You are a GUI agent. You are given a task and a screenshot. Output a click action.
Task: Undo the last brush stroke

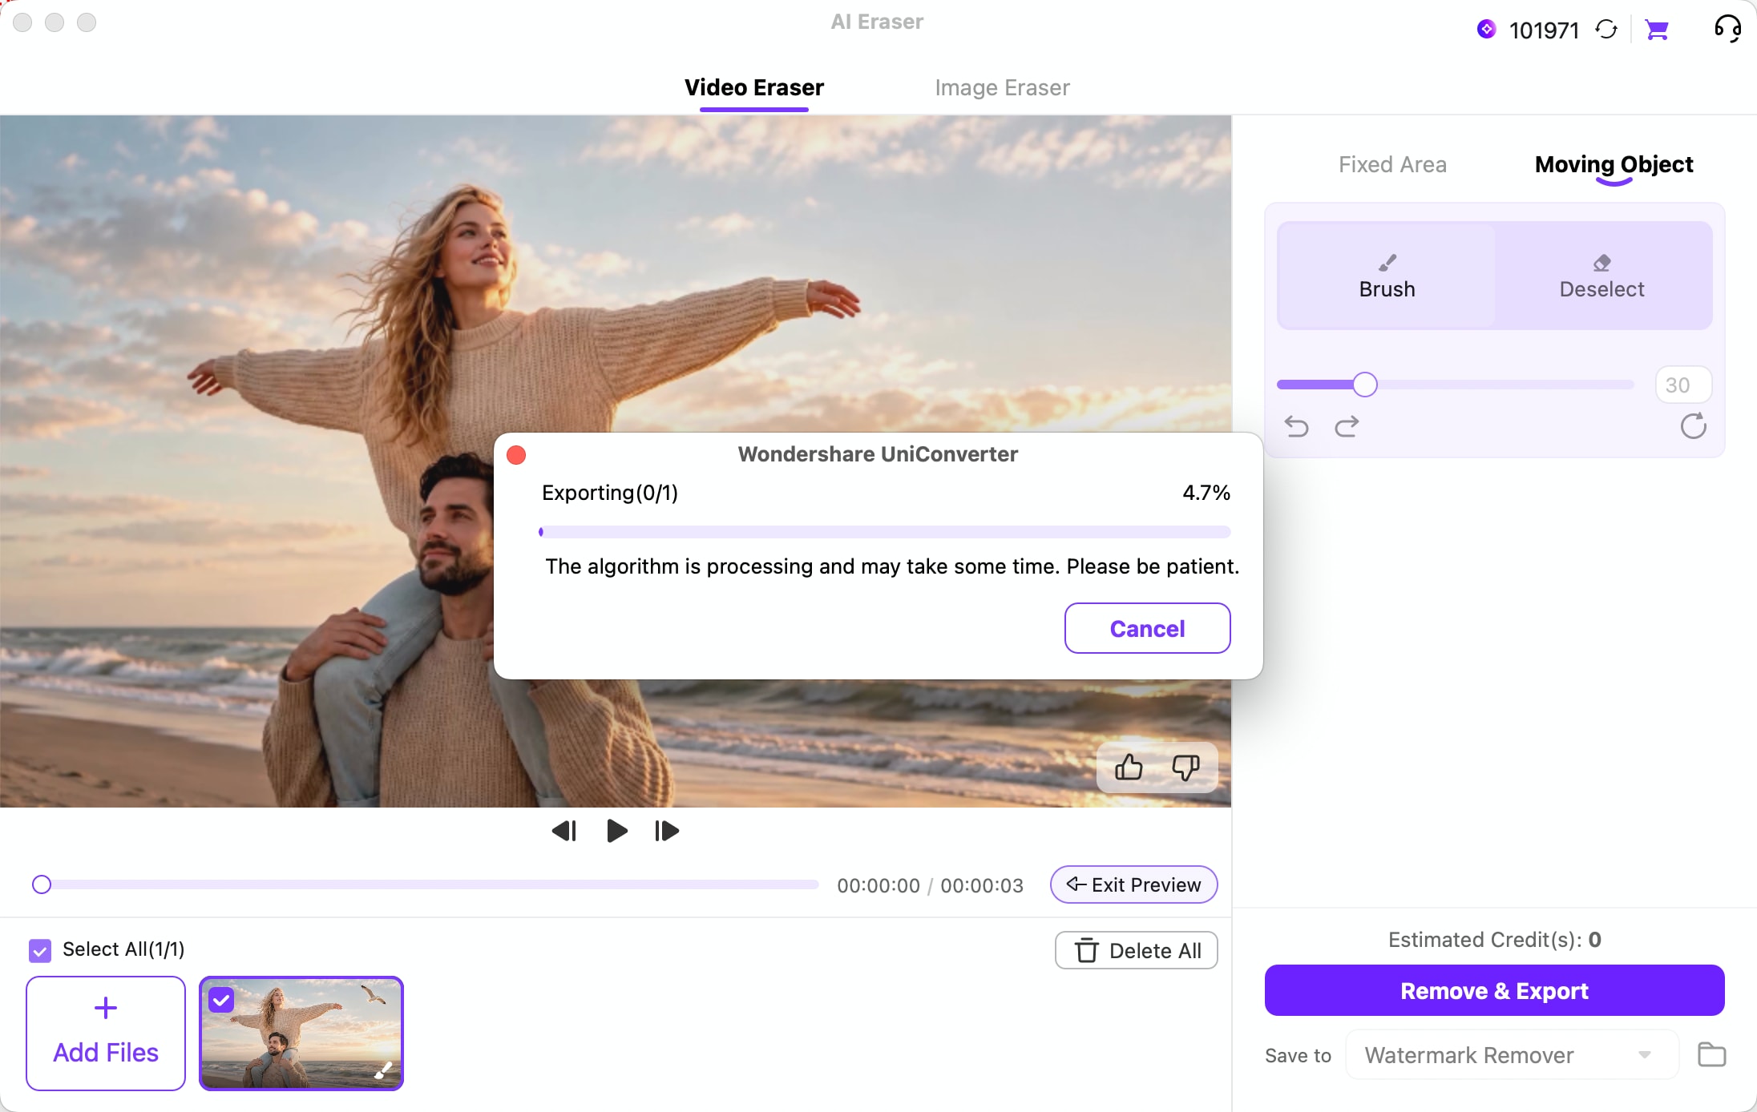[1296, 426]
